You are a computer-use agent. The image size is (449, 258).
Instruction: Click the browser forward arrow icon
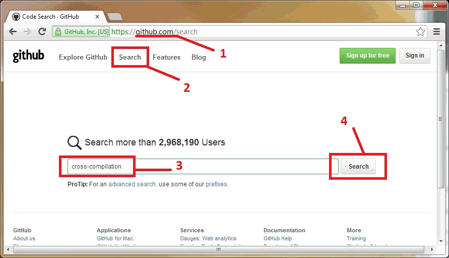[27, 32]
